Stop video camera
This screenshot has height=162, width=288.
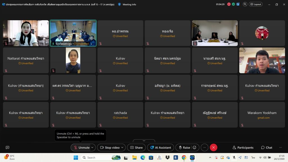pyautogui.click(x=109, y=148)
